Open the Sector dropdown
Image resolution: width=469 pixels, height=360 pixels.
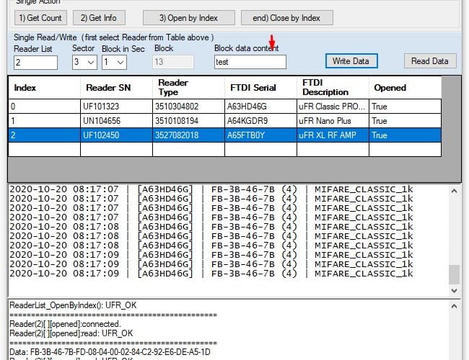point(84,62)
